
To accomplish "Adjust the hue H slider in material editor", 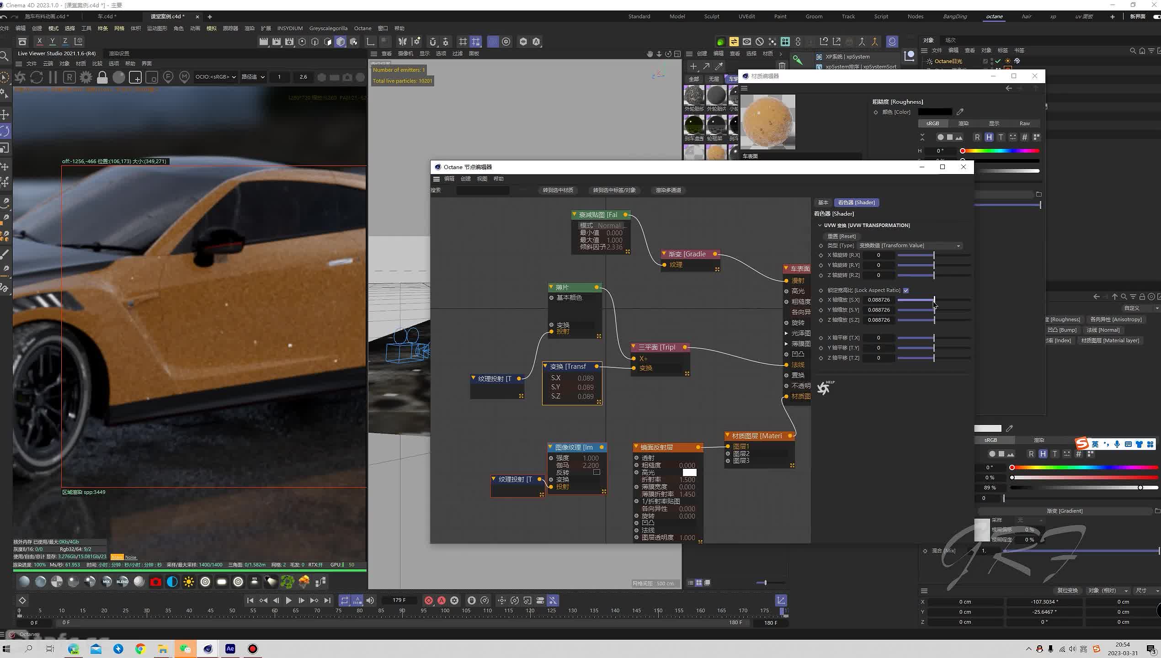I will (1000, 151).
